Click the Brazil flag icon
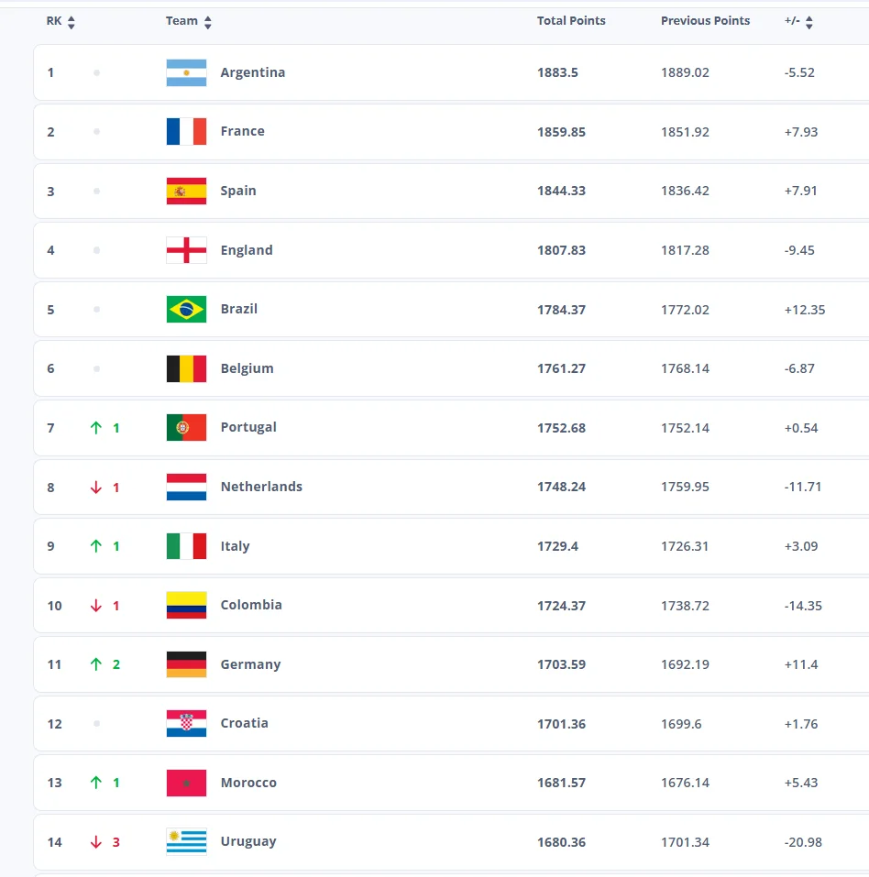This screenshot has width=869, height=877. 186,309
